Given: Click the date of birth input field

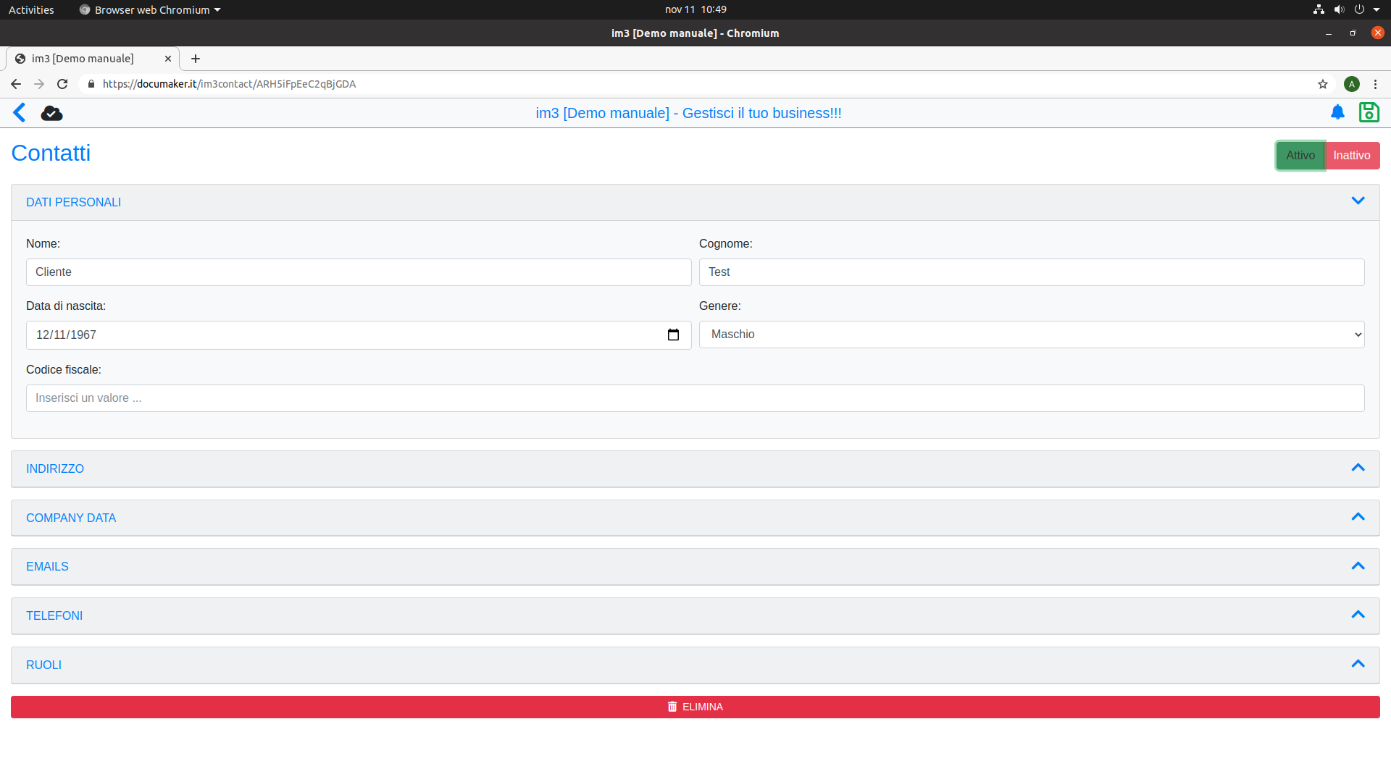Looking at the screenshot, I should coord(359,335).
